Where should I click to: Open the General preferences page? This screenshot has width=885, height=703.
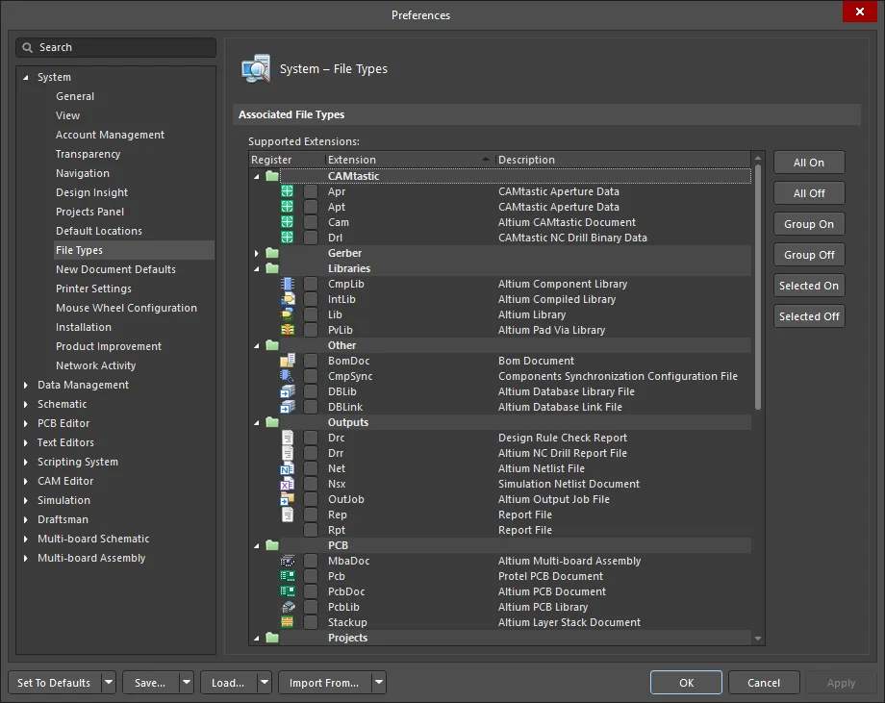[75, 96]
